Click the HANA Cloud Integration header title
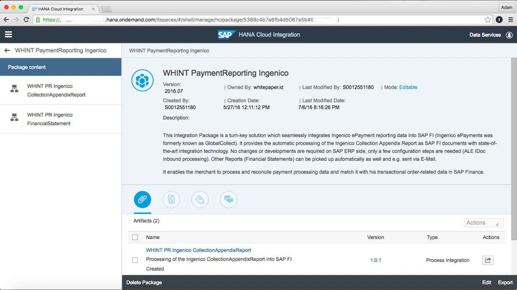Viewport: 517px width, 290px height. (x=270, y=35)
